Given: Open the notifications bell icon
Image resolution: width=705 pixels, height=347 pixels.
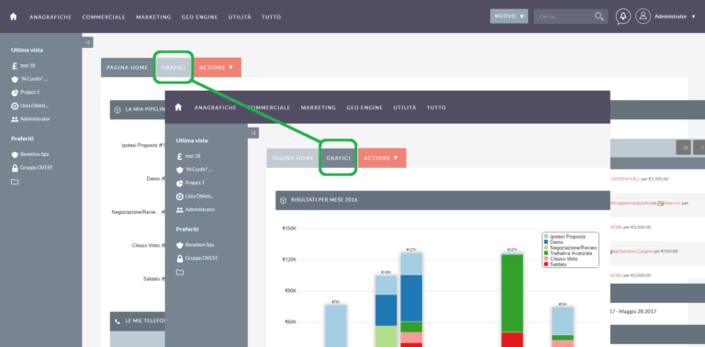Looking at the screenshot, I should point(622,17).
